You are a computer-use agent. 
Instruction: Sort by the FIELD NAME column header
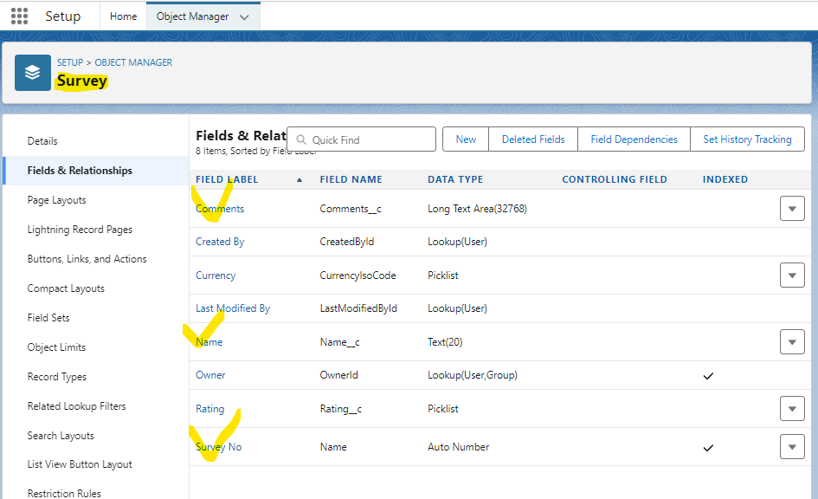pos(351,179)
